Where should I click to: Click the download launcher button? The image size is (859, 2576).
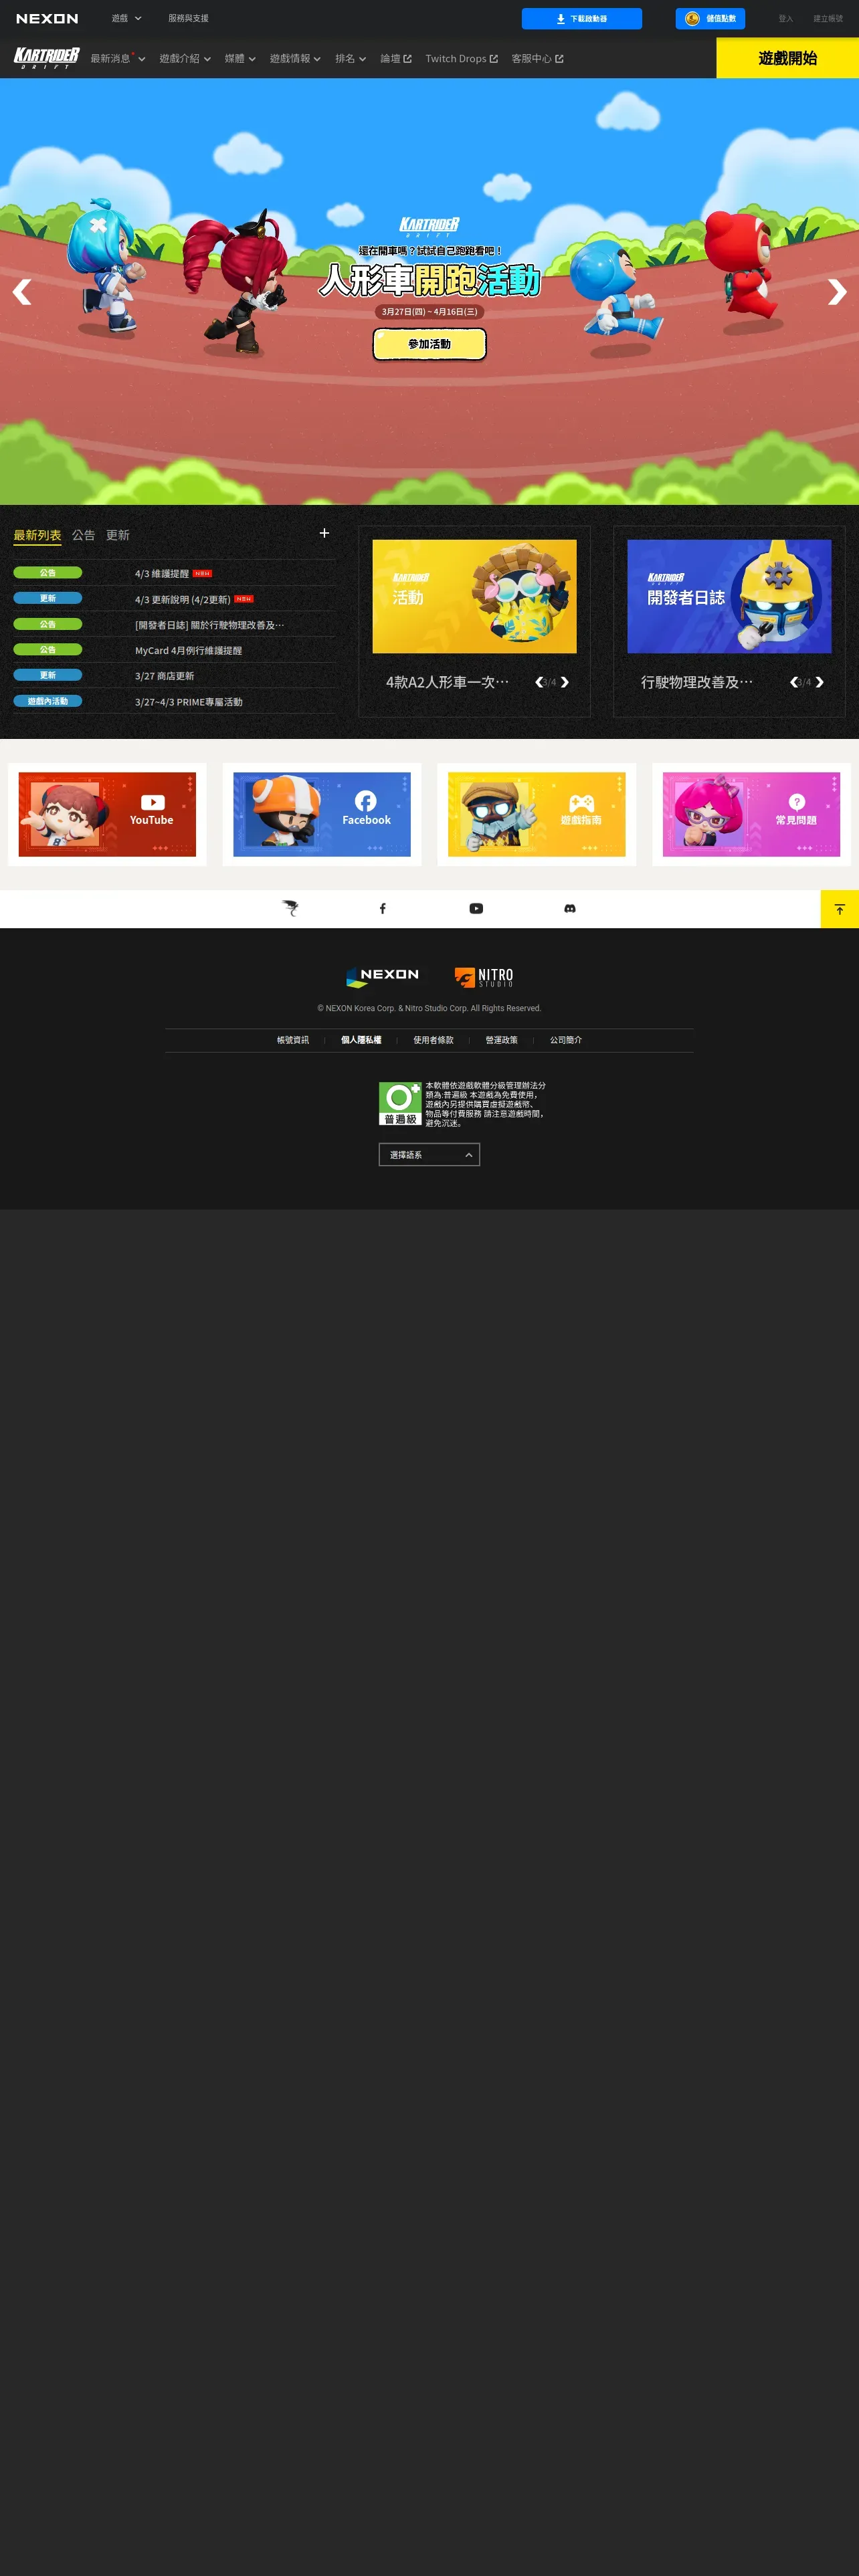(x=582, y=19)
